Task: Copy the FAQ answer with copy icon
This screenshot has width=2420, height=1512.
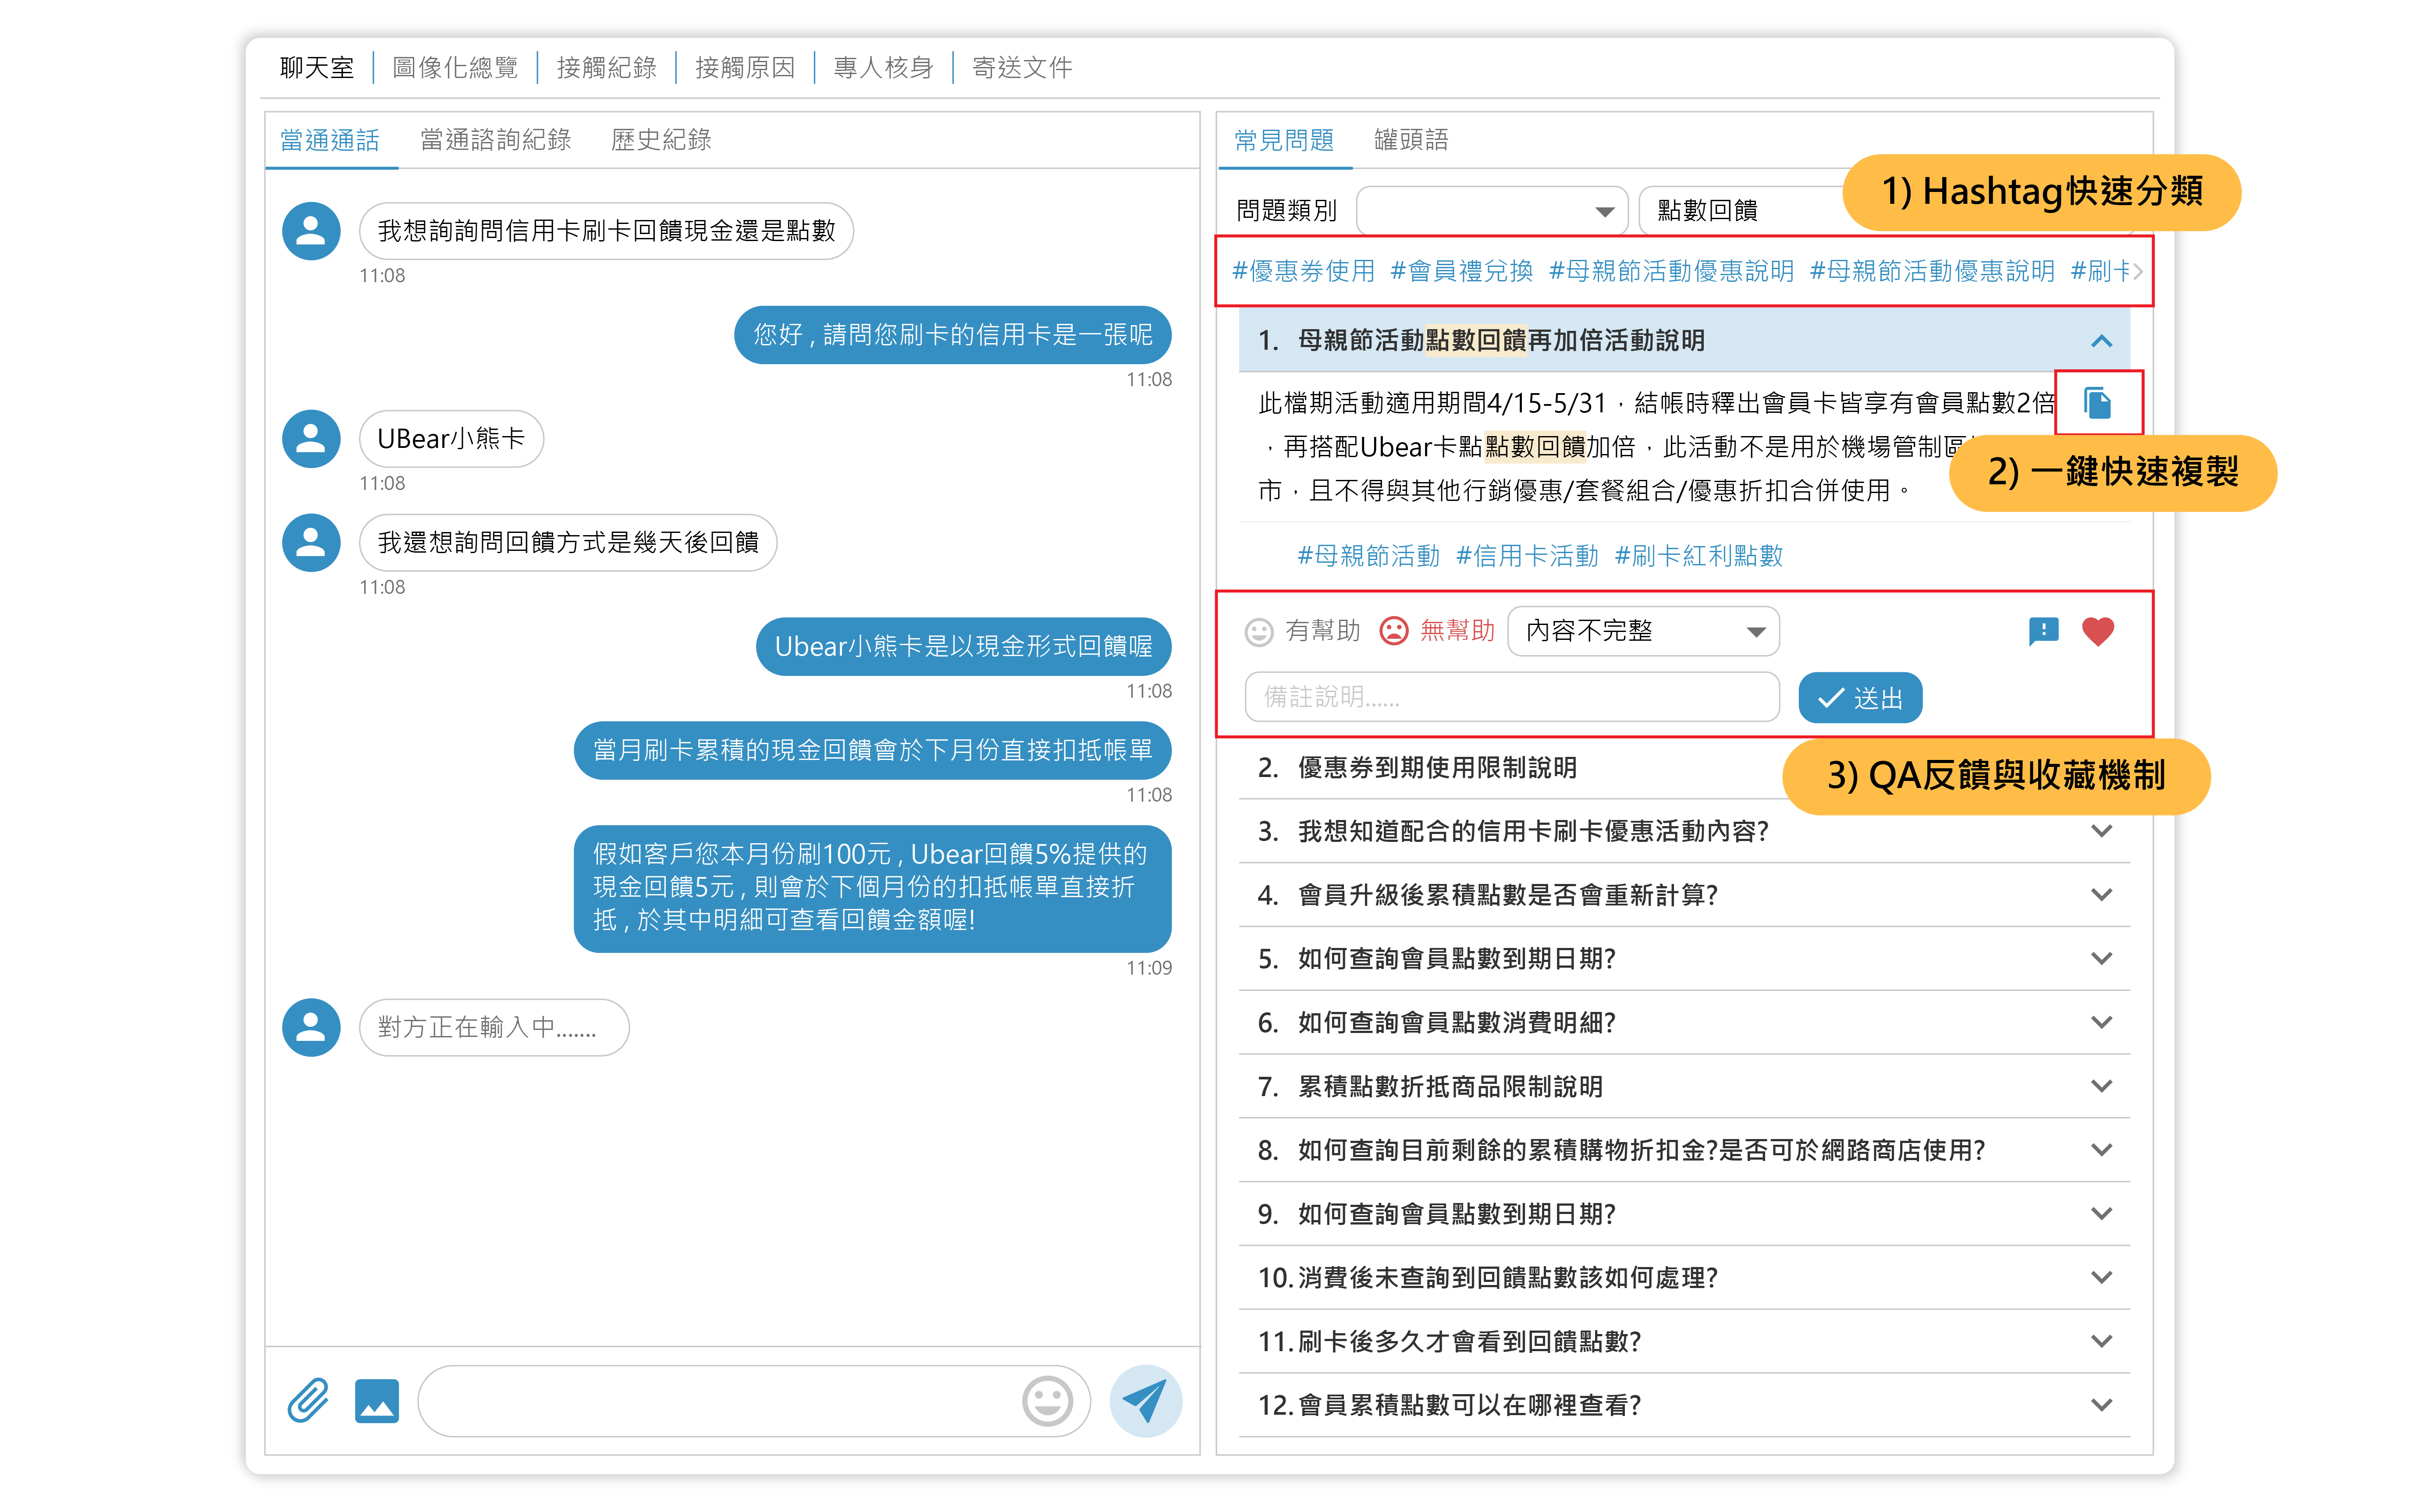Action: click(x=2097, y=403)
